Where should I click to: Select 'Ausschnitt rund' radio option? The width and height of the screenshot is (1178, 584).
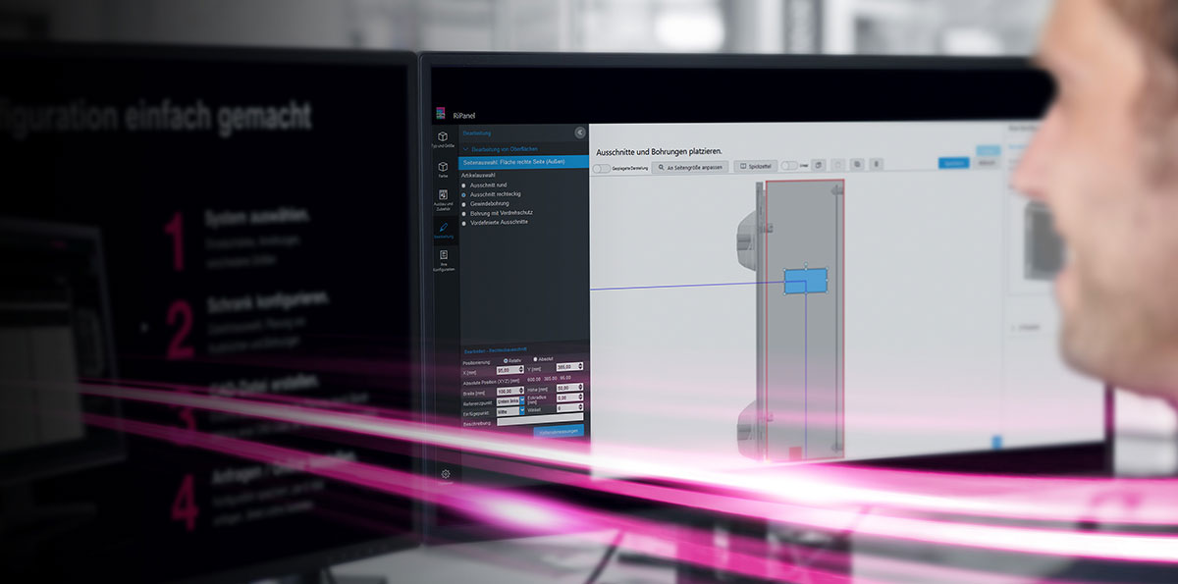[x=464, y=185]
